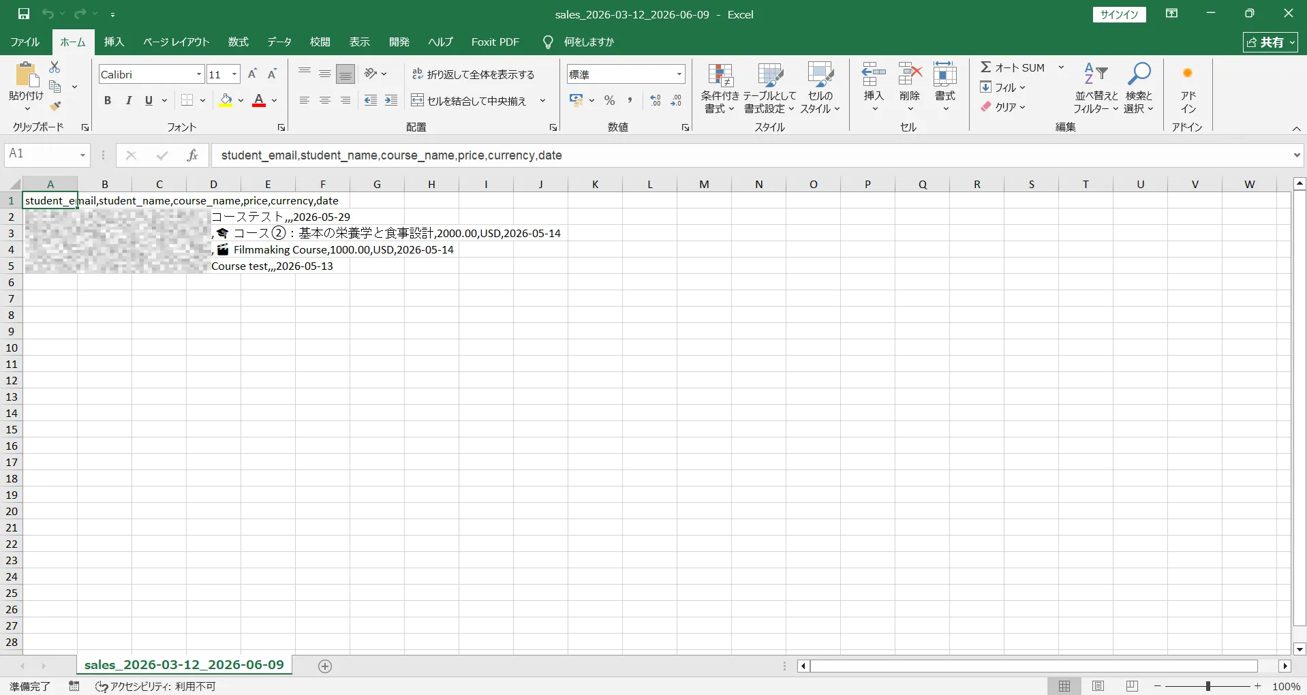Open Conditional Formatting menu
Viewport: 1307px width, 695px height.
[720, 89]
